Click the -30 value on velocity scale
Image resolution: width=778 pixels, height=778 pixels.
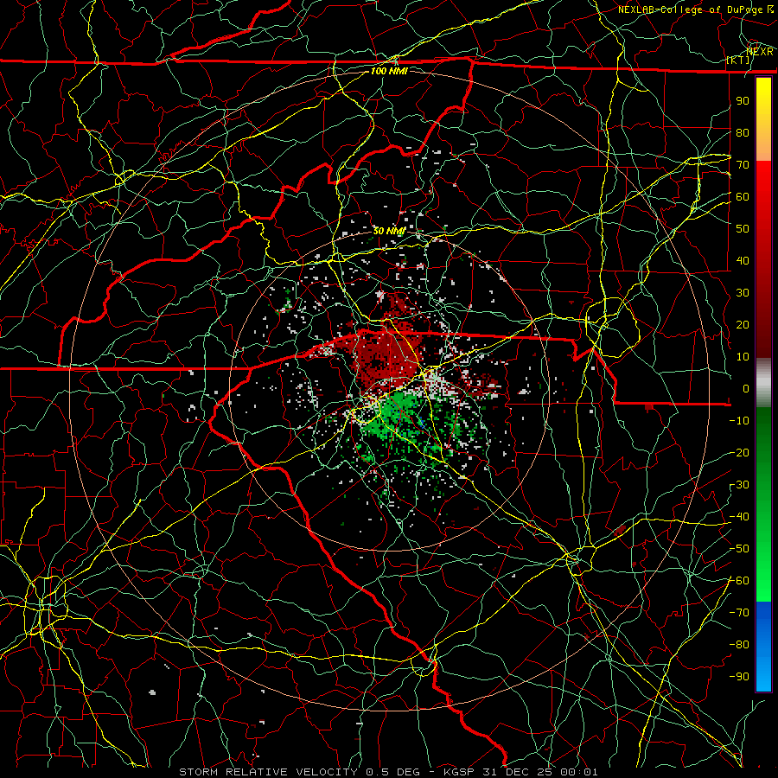click(x=739, y=485)
